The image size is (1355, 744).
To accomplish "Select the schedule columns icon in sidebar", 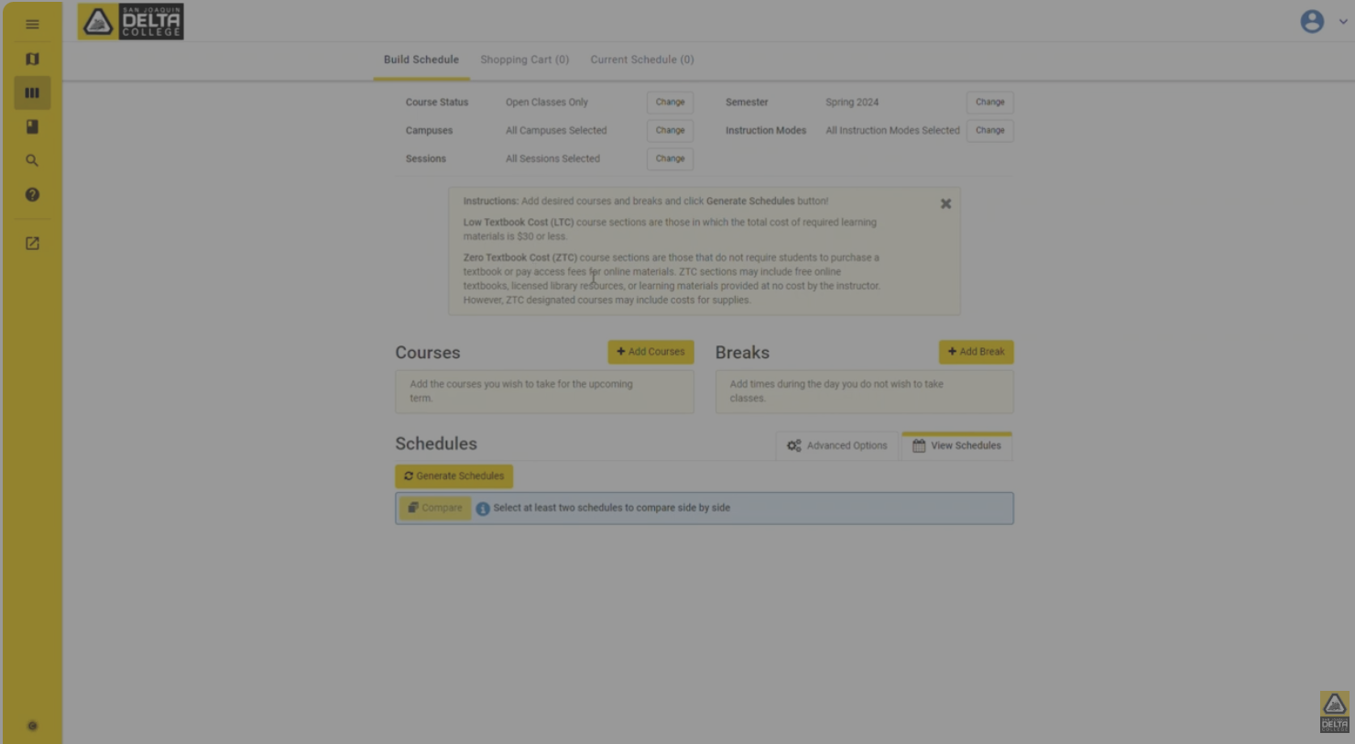I will click(x=32, y=93).
